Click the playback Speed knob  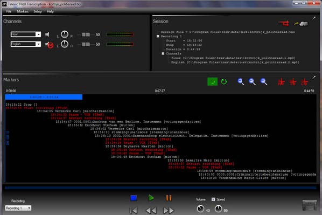pos(218,209)
